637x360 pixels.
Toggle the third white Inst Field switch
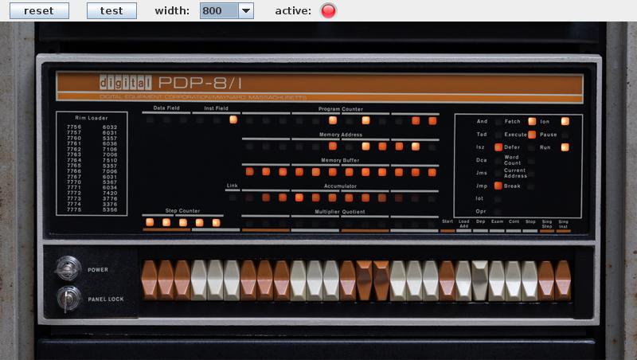[x=232, y=280]
